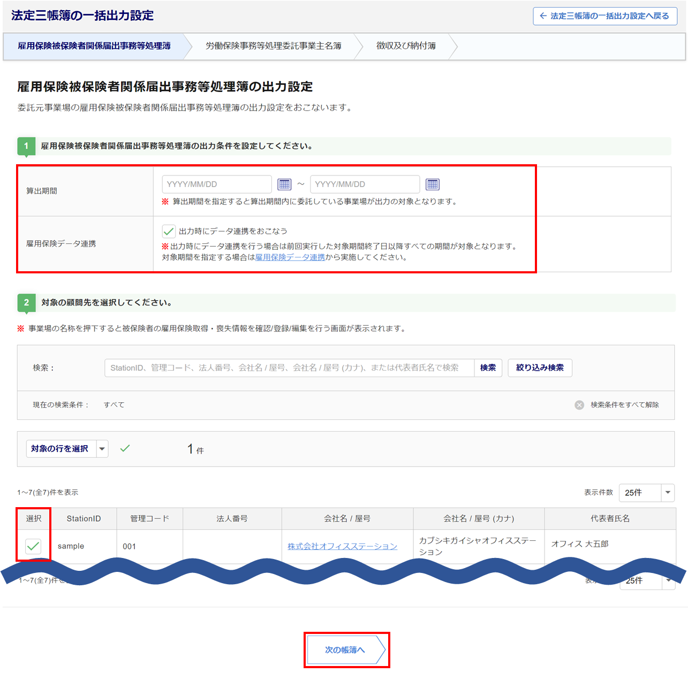
Task: Proceed with 次の帳簿へ button
Action: tap(346, 650)
